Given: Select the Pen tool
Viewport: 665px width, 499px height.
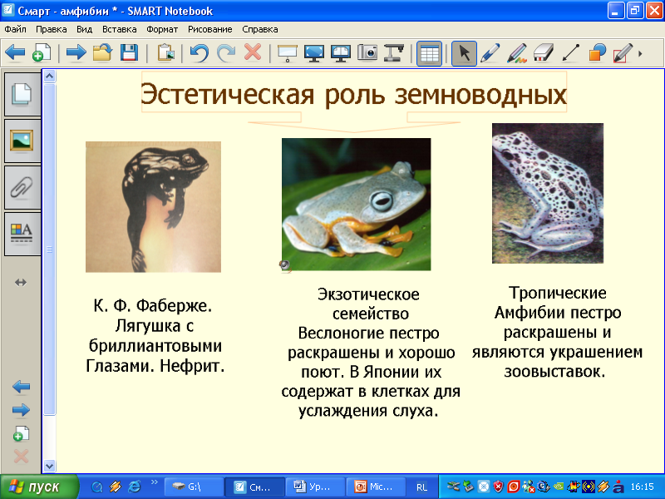Looking at the screenshot, I should (x=490, y=53).
